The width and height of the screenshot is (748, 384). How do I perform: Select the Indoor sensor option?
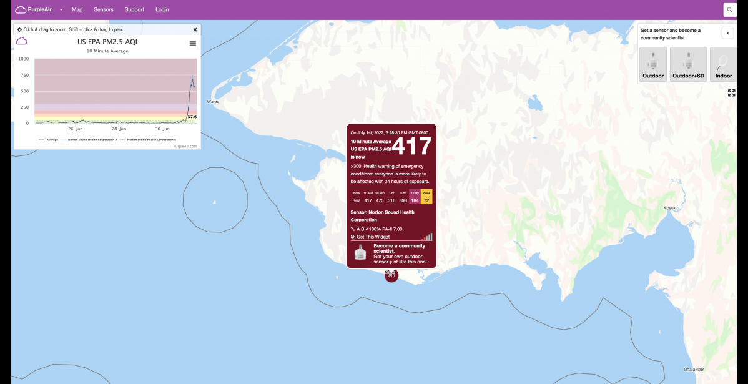723,64
